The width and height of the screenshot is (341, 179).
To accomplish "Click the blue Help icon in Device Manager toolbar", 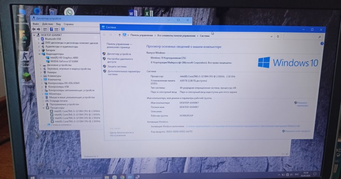I will click(51, 29).
